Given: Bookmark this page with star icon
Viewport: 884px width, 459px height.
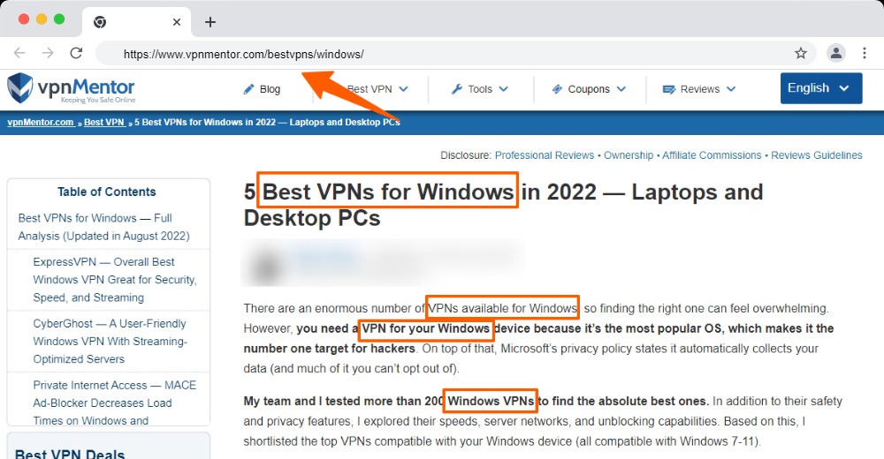Looking at the screenshot, I should (x=801, y=54).
